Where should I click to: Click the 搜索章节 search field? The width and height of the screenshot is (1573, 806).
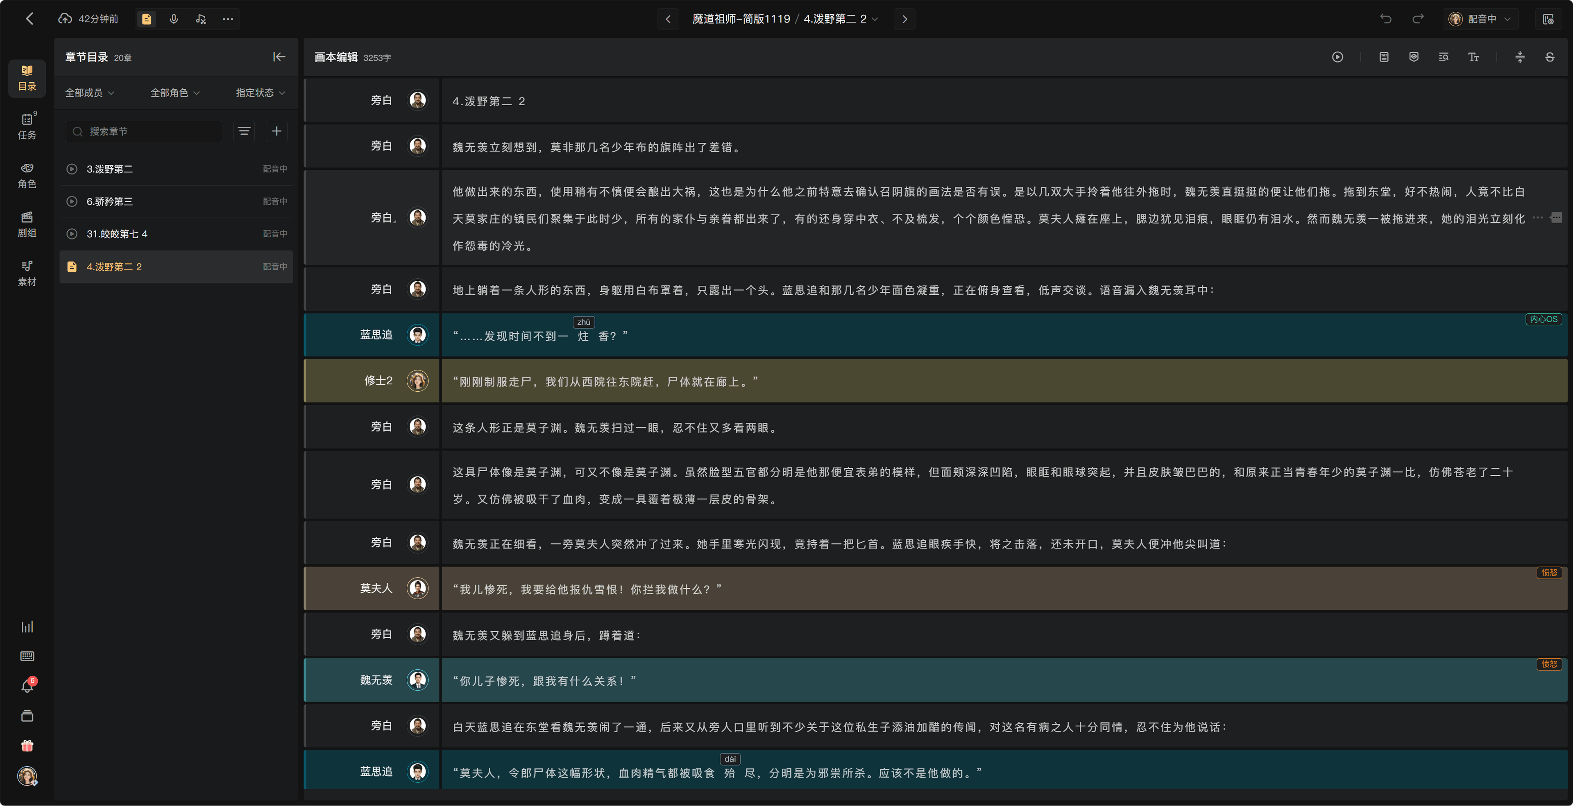(x=144, y=131)
